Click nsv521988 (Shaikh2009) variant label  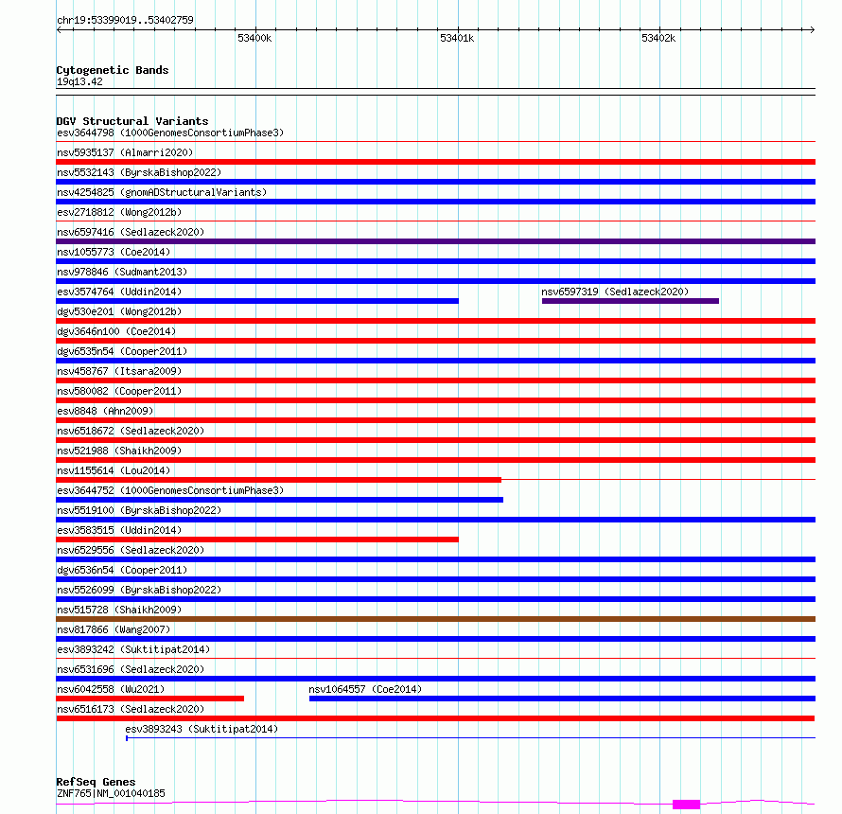(119, 451)
